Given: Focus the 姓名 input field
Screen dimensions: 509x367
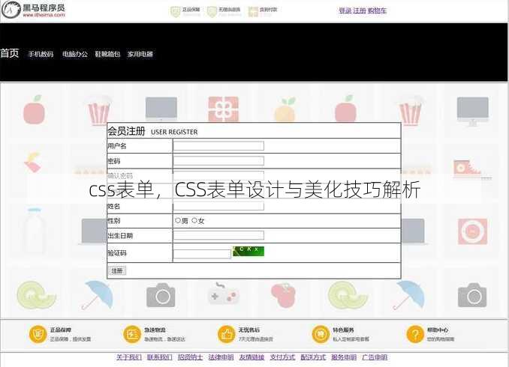Looking at the screenshot, I should tap(218, 206).
